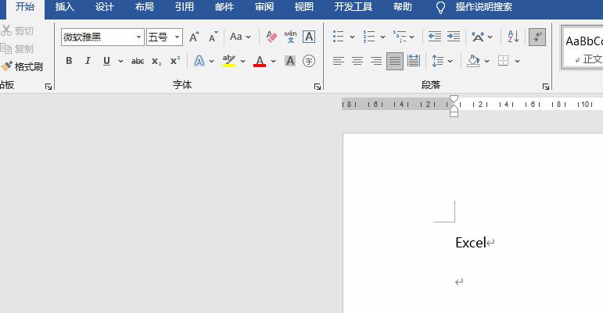The image size is (603, 313).
Task: Toggle show/hide paragraph marks
Action: tap(537, 37)
